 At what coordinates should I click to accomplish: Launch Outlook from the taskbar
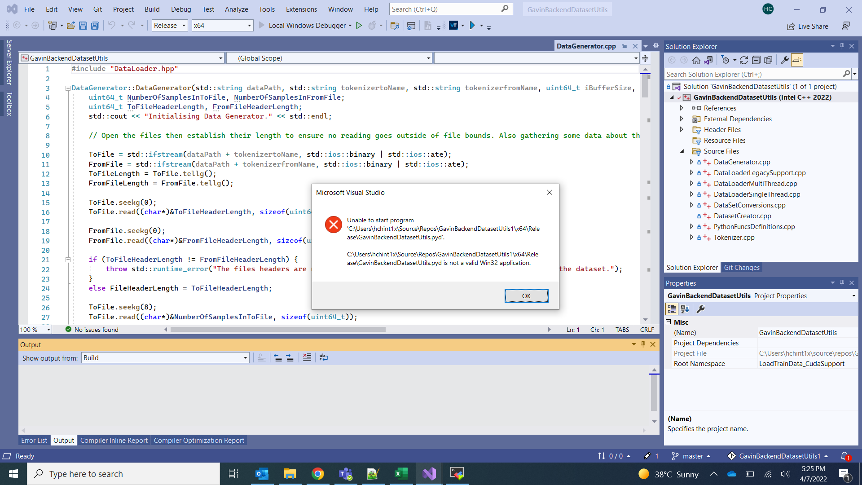pos(262,474)
